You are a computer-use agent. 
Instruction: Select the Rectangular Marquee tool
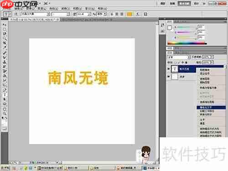[5, 29]
